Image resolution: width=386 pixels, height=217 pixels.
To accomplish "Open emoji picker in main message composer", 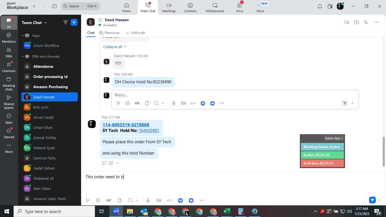I will pos(98,200).
